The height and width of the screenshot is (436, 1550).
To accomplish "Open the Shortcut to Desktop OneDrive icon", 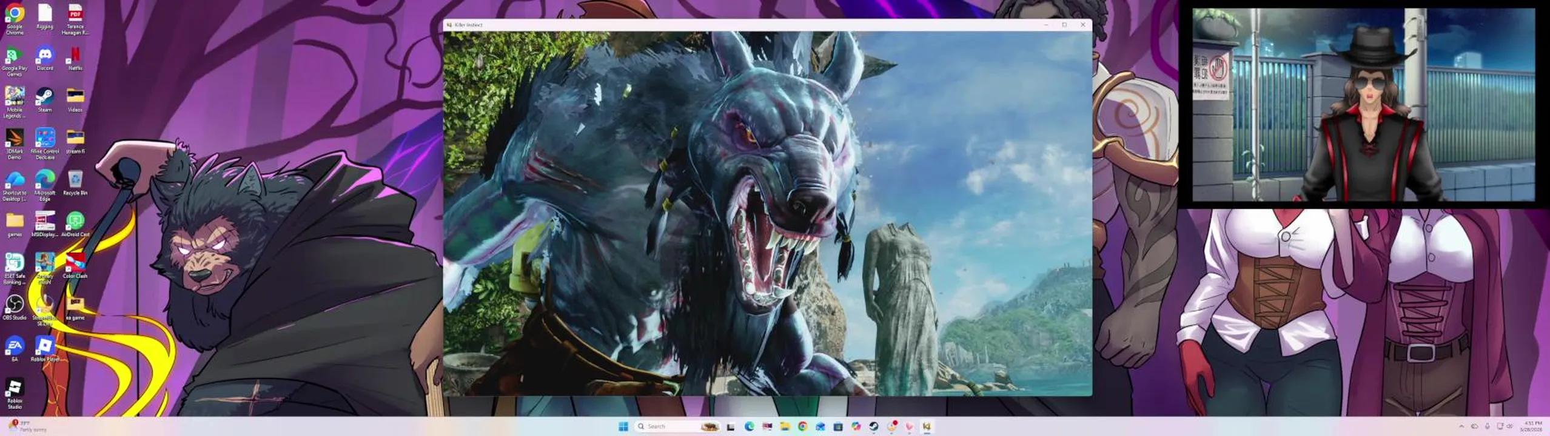I will pos(15,186).
